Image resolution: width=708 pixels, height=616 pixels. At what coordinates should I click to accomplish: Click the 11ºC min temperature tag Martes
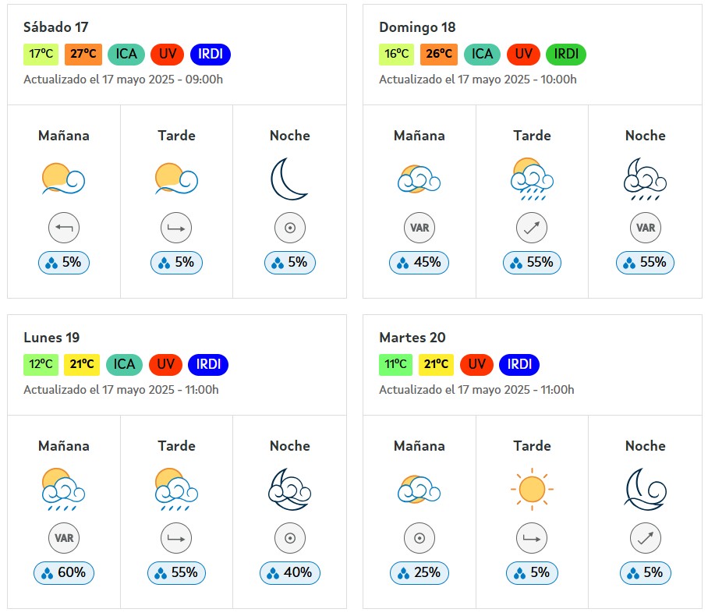395,364
